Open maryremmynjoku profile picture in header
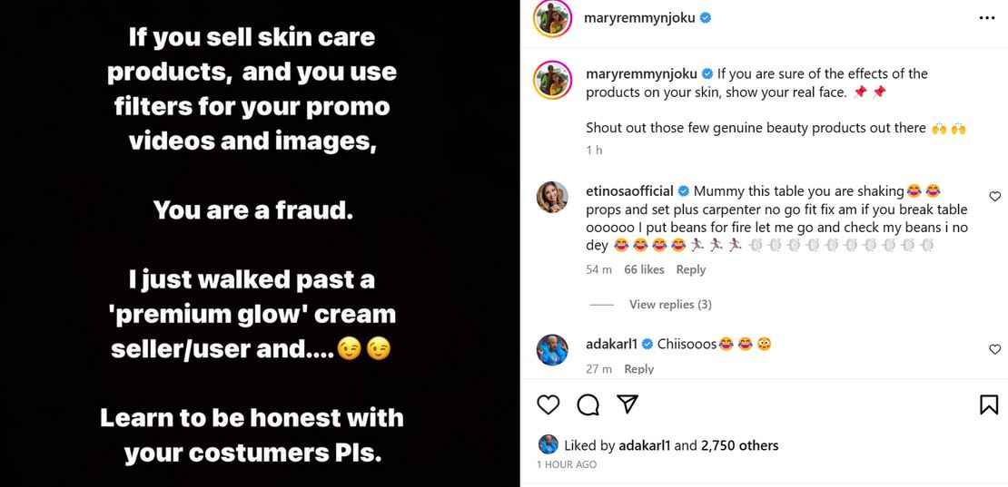Viewport: 1008px width, 487px height. (x=552, y=18)
